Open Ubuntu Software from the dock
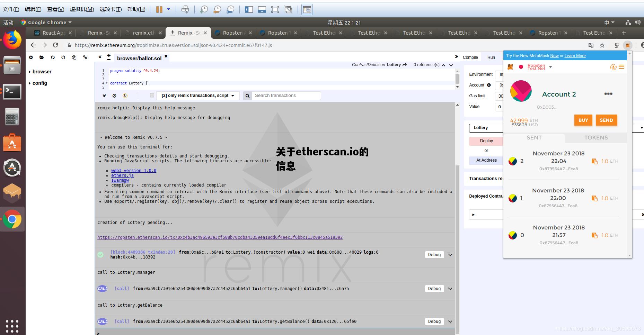 (12, 142)
